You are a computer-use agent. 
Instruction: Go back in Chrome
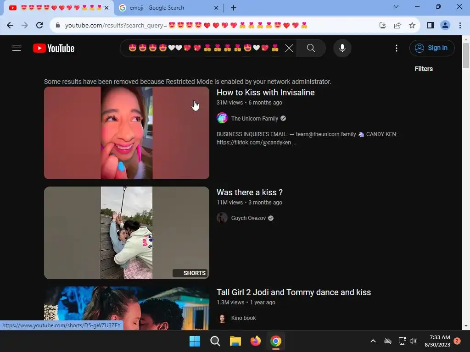(x=10, y=26)
